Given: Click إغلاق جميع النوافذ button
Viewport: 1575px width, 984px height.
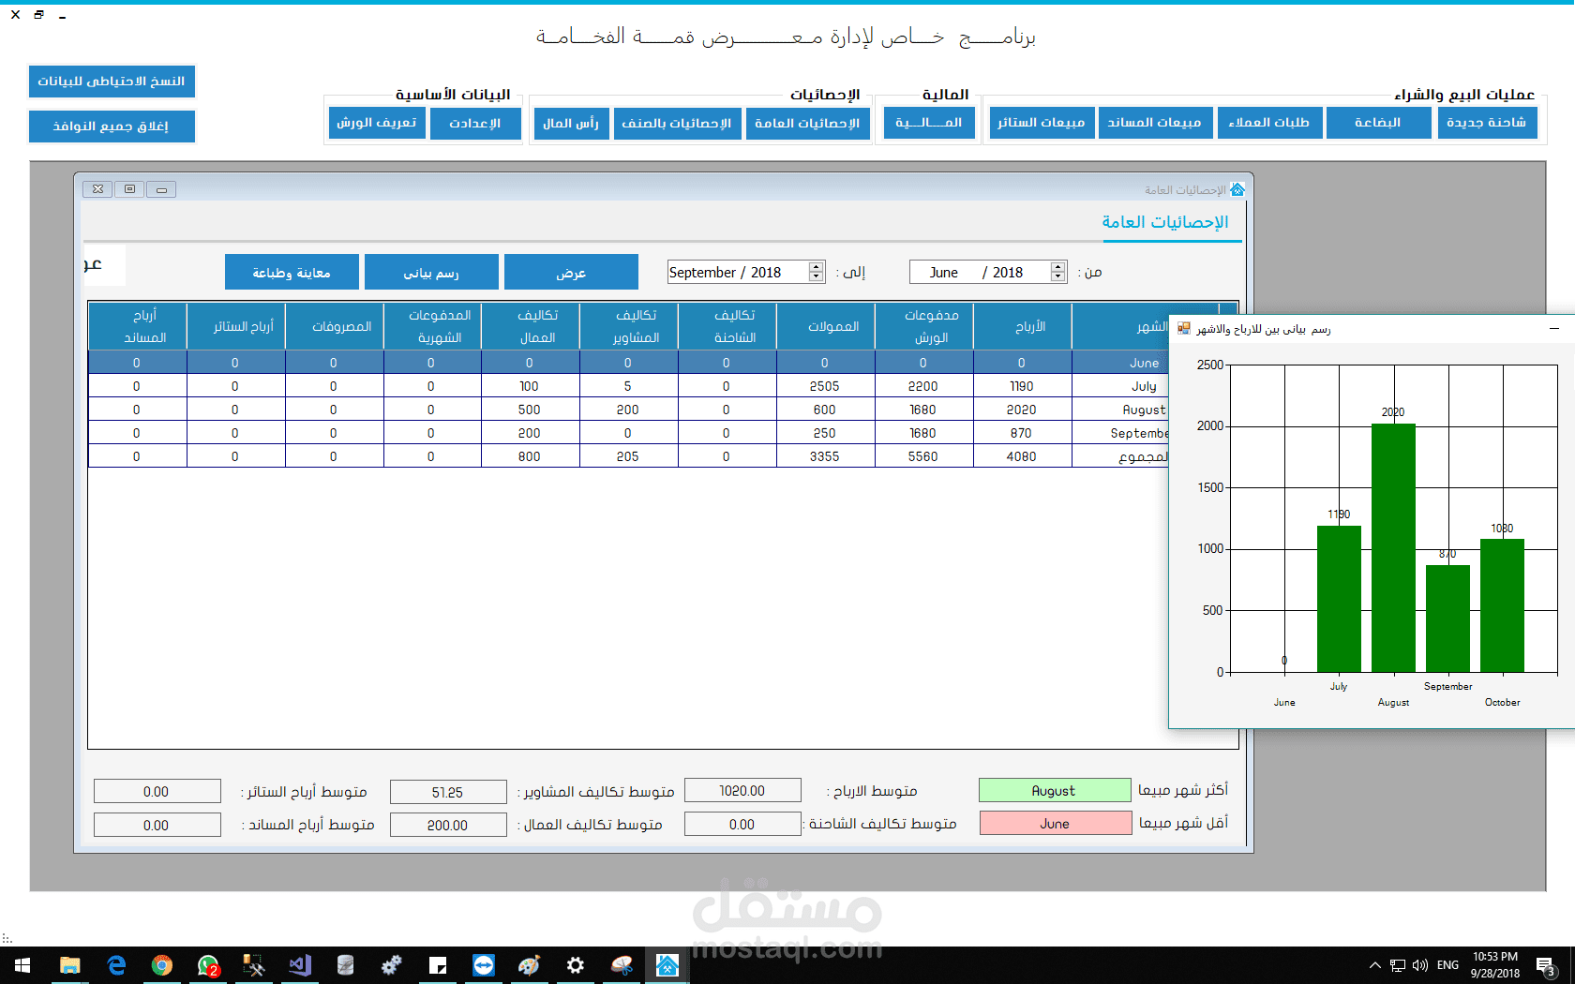Looking at the screenshot, I should coord(112,127).
